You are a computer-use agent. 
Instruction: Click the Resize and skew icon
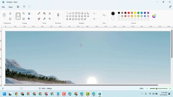[24, 19]
